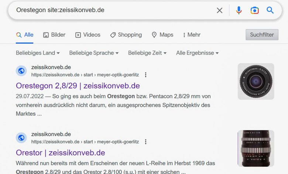Click globe favicon of Orestegon 2,8/29 result
Image resolution: width=288 pixels, height=174 pixels.
[21, 71]
